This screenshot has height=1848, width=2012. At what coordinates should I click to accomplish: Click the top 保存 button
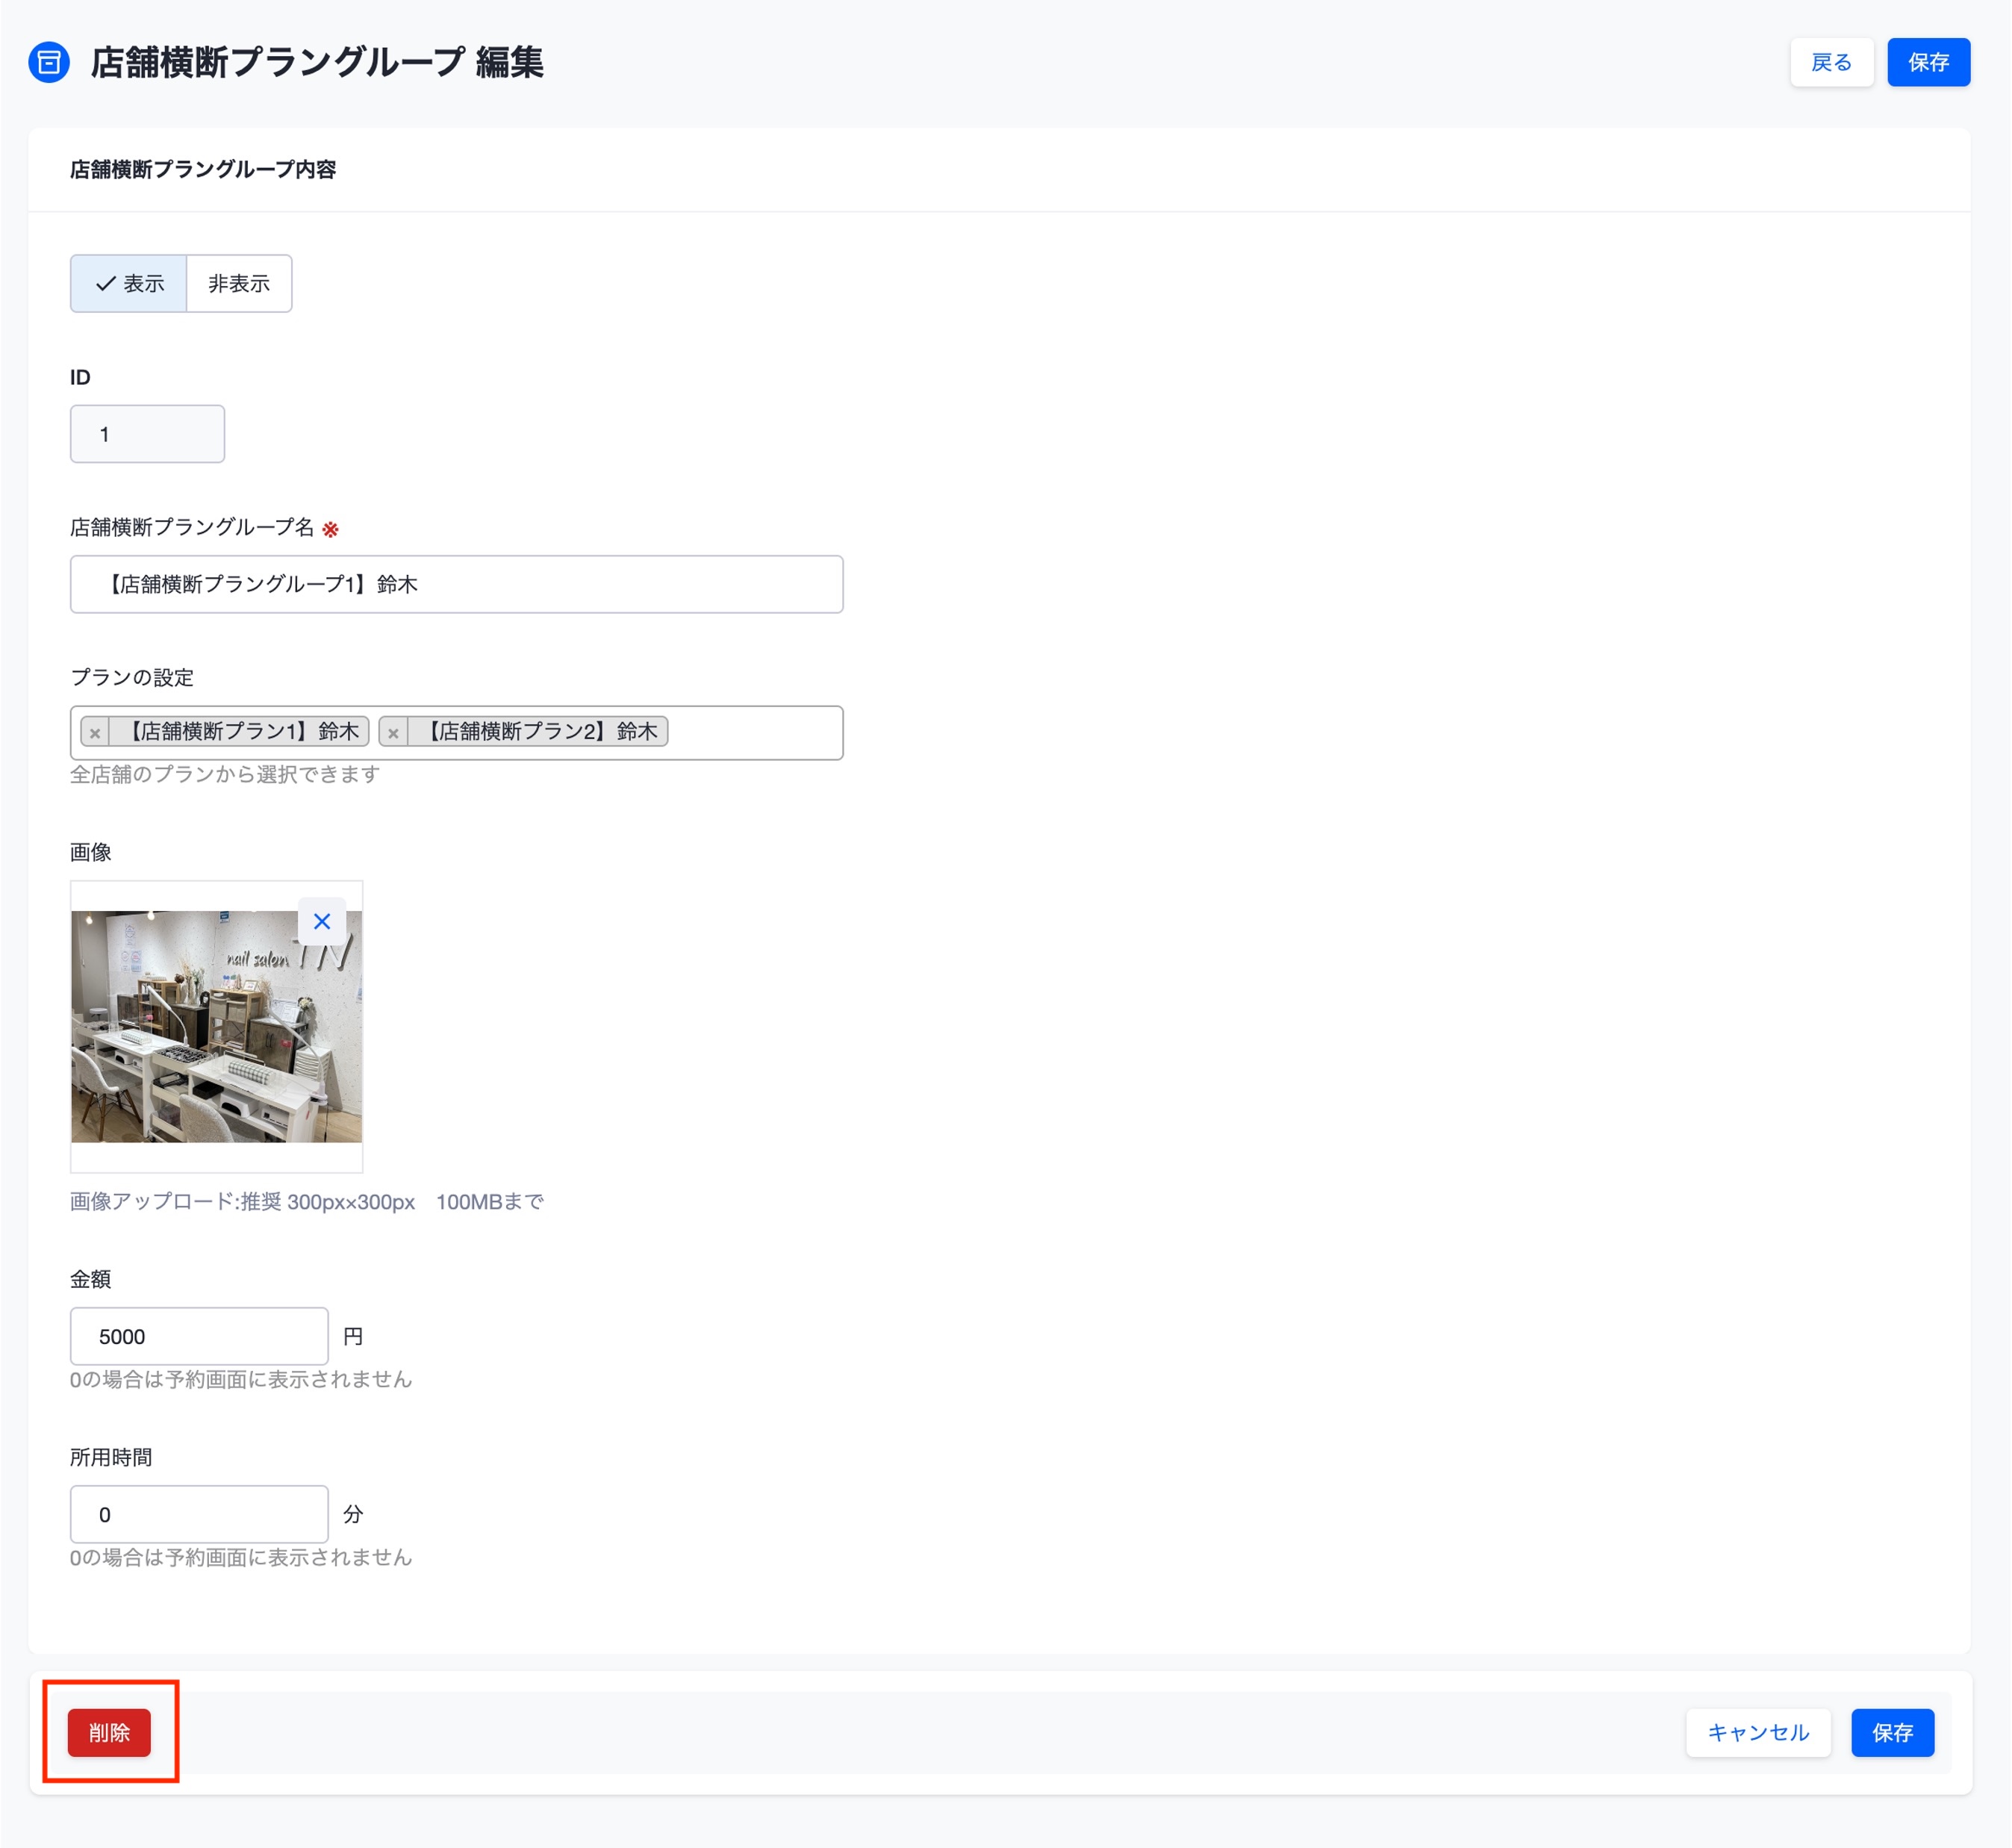point(1928,62)
